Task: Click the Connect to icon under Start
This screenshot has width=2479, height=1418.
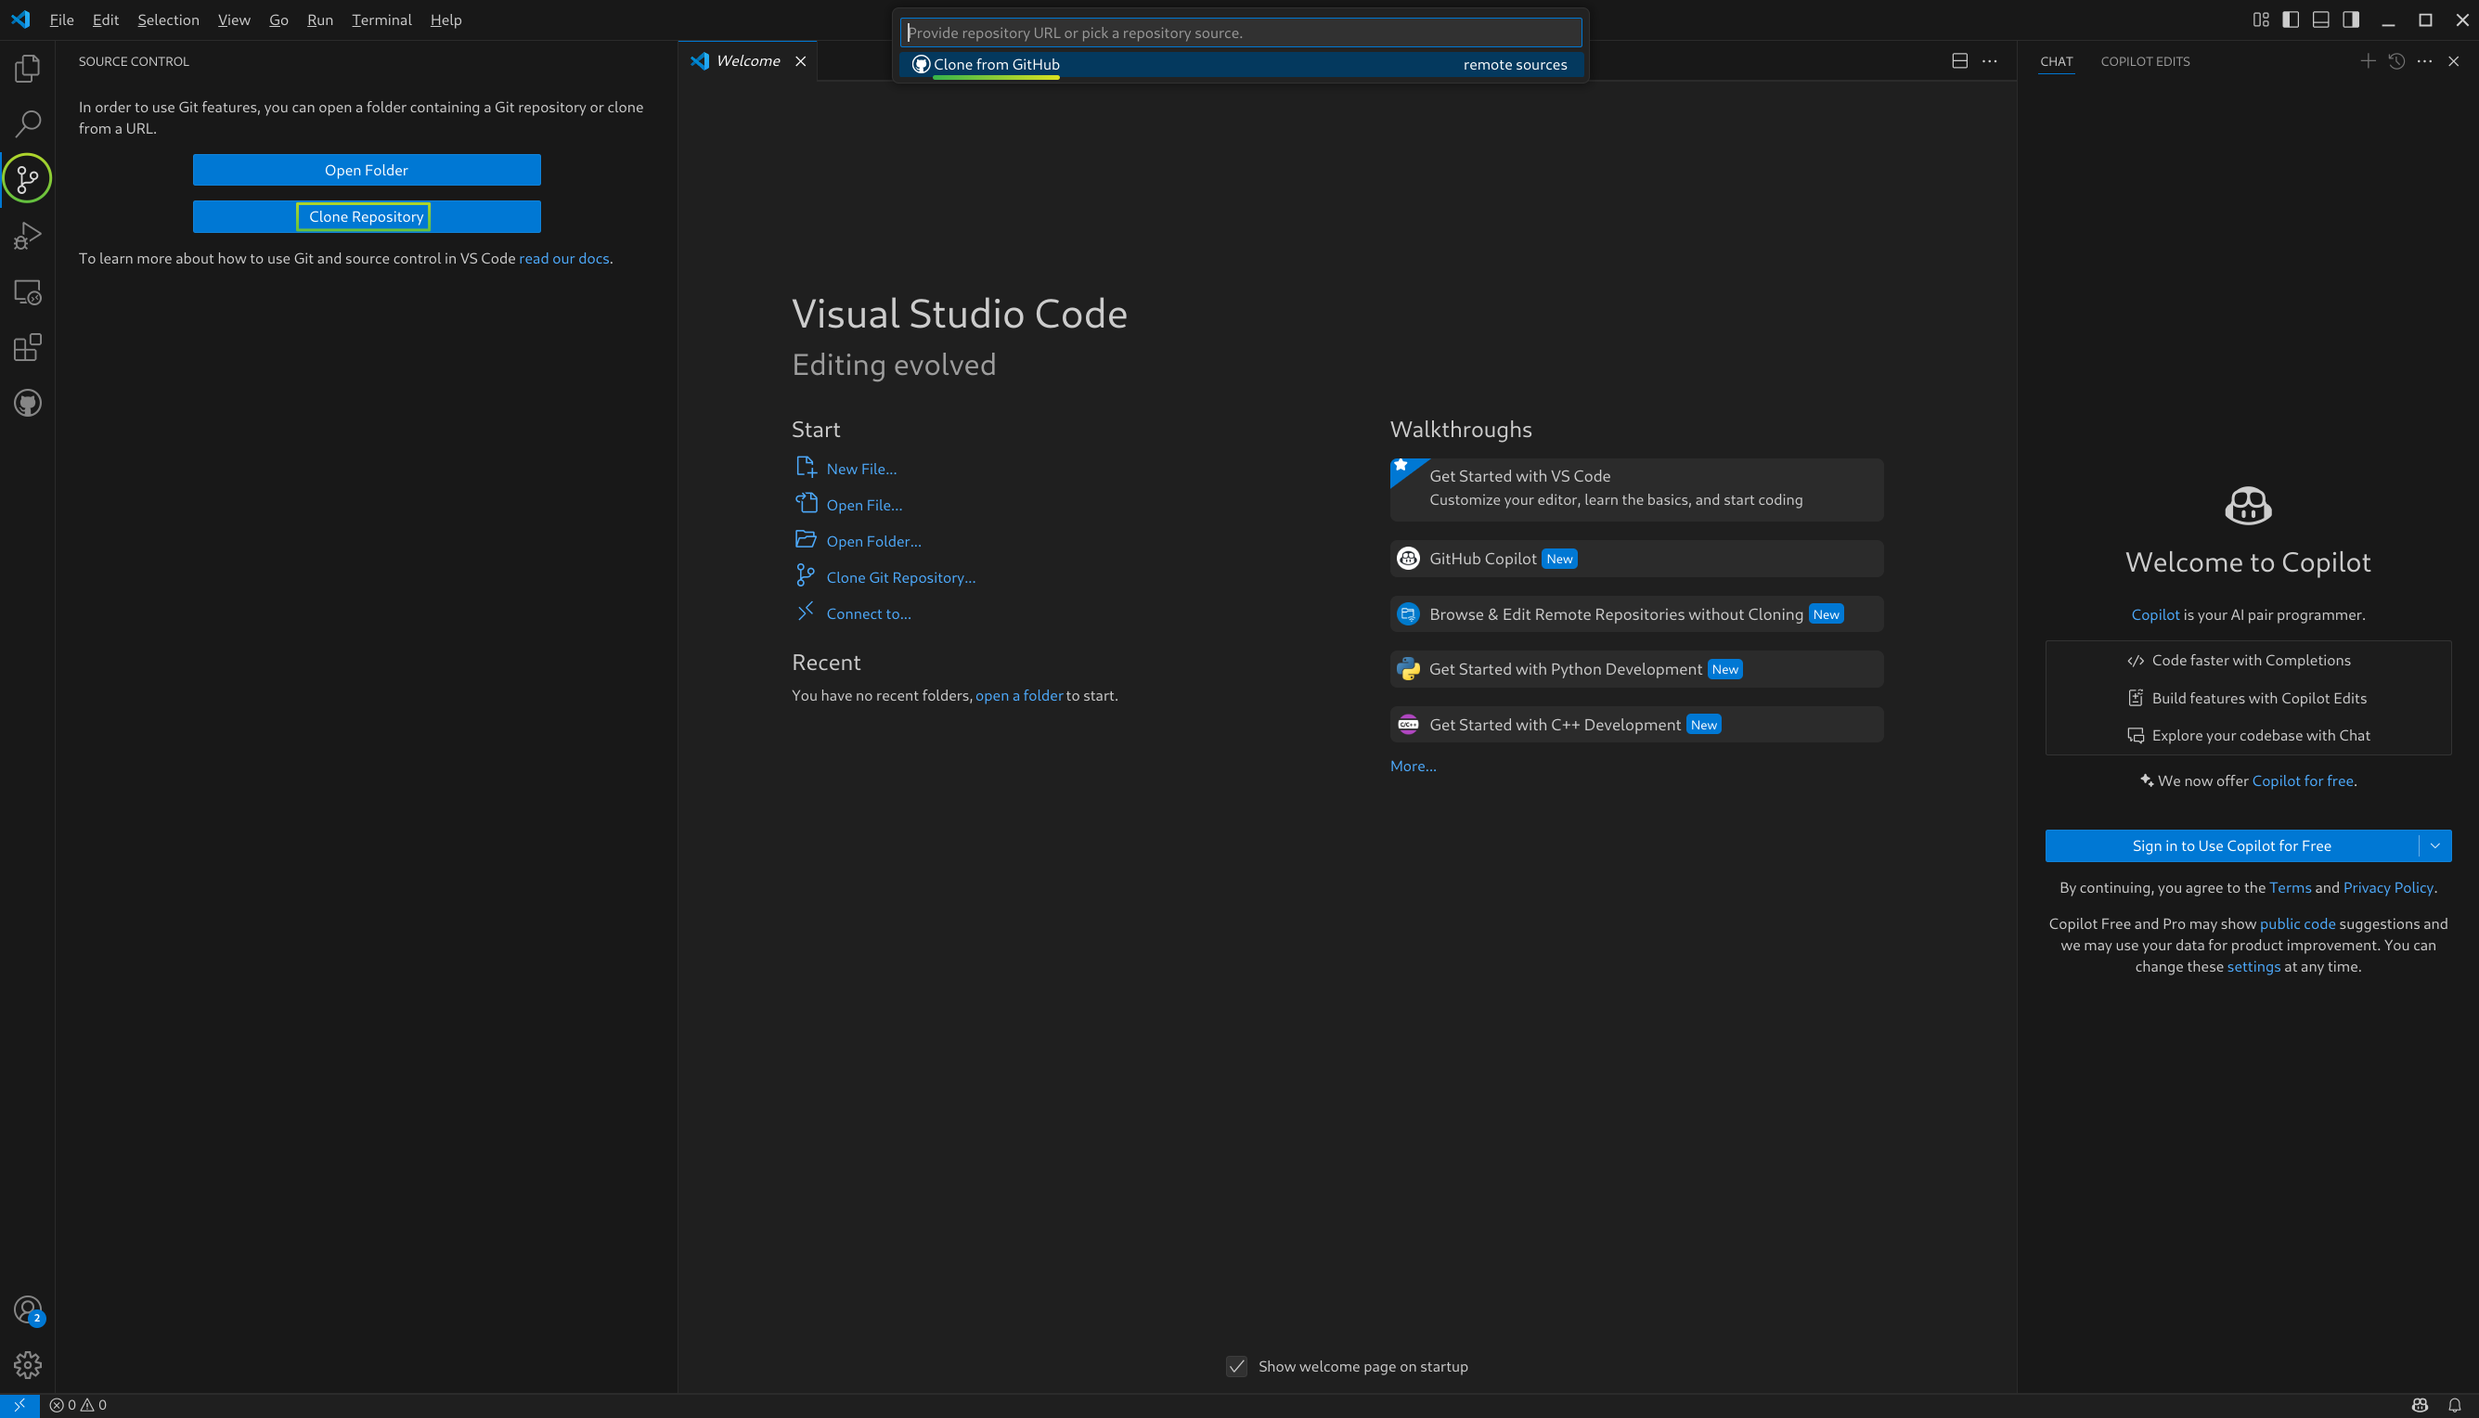Action: click(806, 612)
